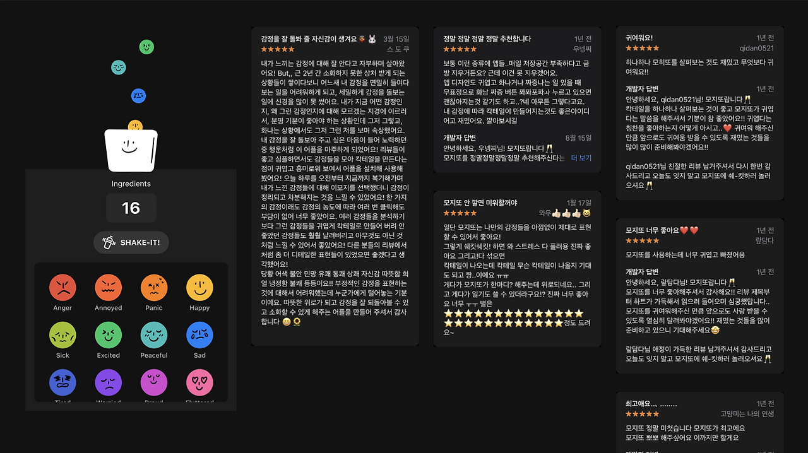Click the Ingredients counter showing 16
This screenshot has height=453, width=808.
pyautogui.click(x=131, y=208)
